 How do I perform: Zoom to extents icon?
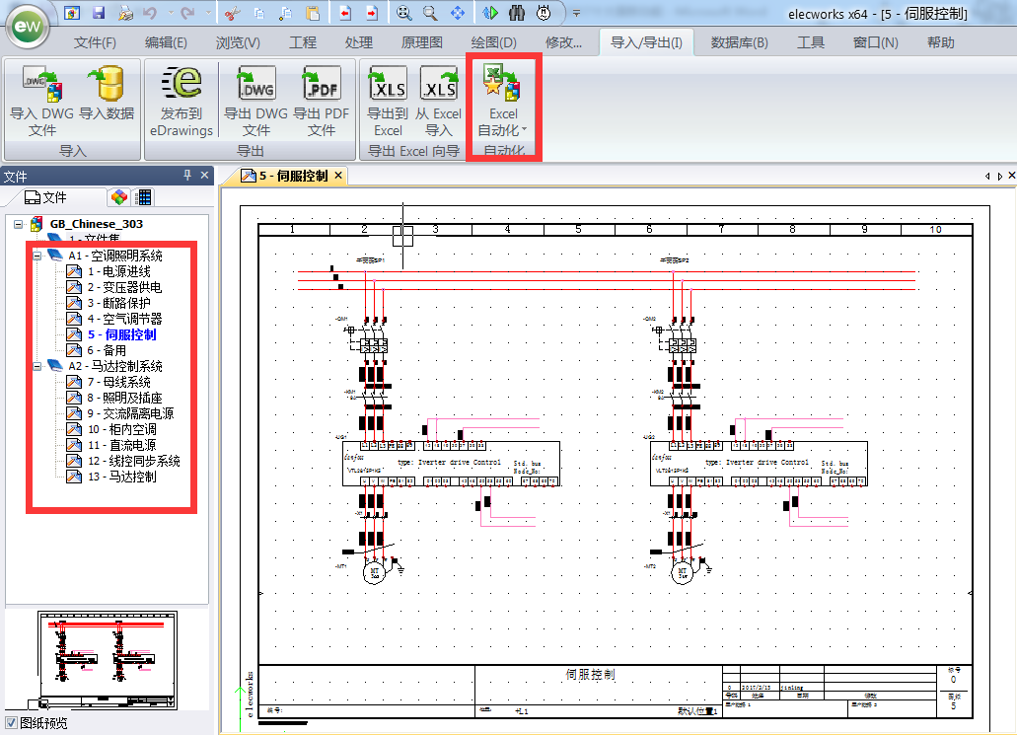point(403,12)
